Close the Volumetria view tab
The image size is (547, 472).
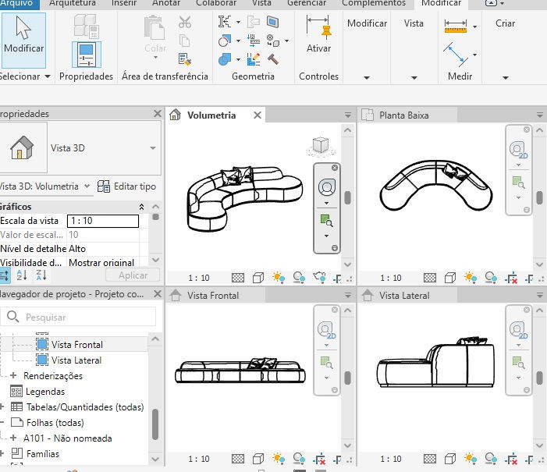coord(258,115)
